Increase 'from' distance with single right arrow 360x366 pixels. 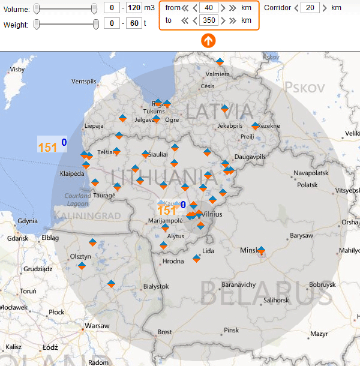pos(223,8)
